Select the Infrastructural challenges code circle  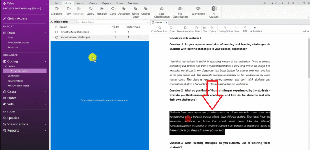point(57,32)
